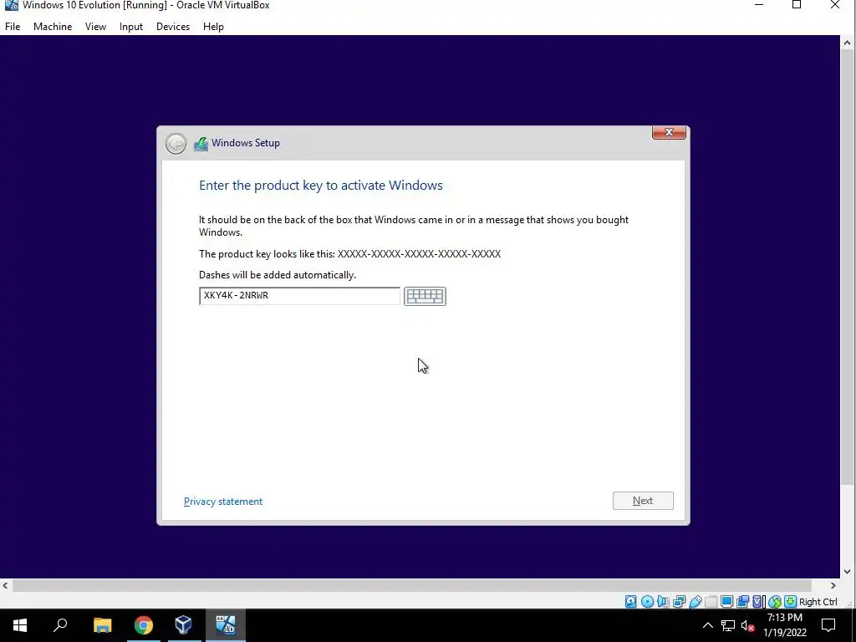Click the vertical scrollbar up arrow
856x642 pixels.
point(848,43)
